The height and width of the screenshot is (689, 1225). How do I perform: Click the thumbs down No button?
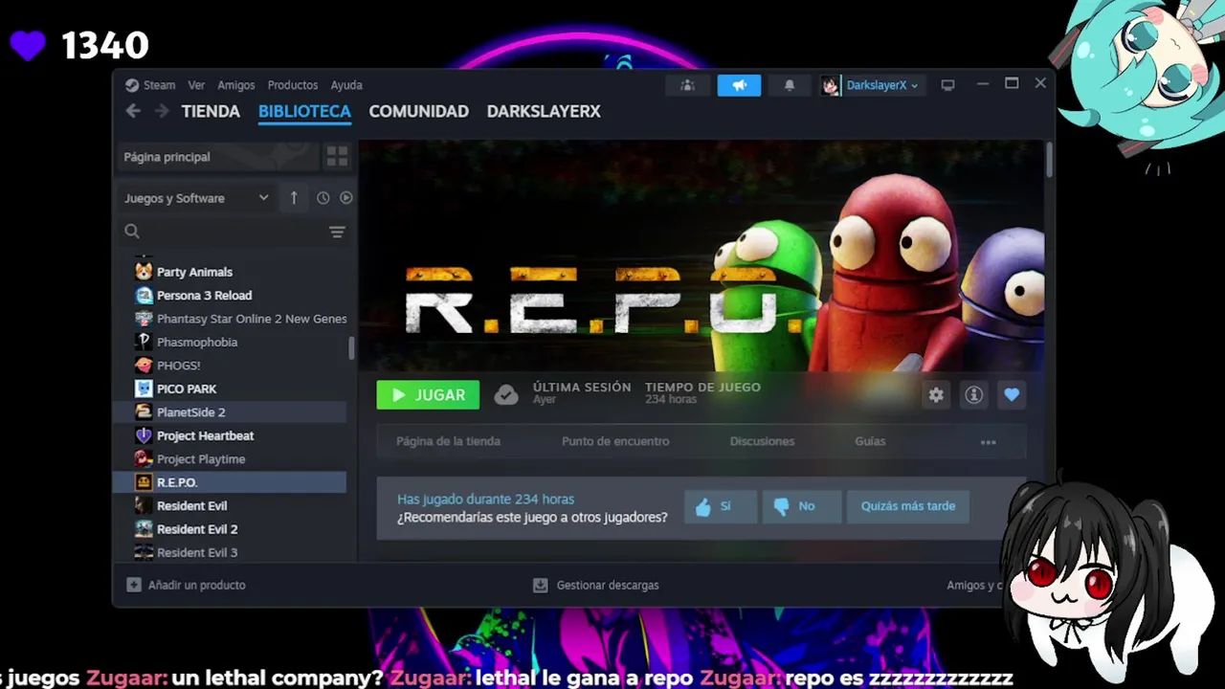coord(802,506)
